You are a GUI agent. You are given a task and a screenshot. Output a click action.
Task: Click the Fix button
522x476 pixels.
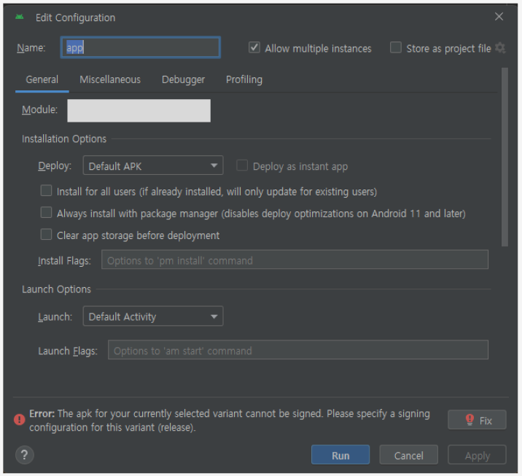[477, 420]
